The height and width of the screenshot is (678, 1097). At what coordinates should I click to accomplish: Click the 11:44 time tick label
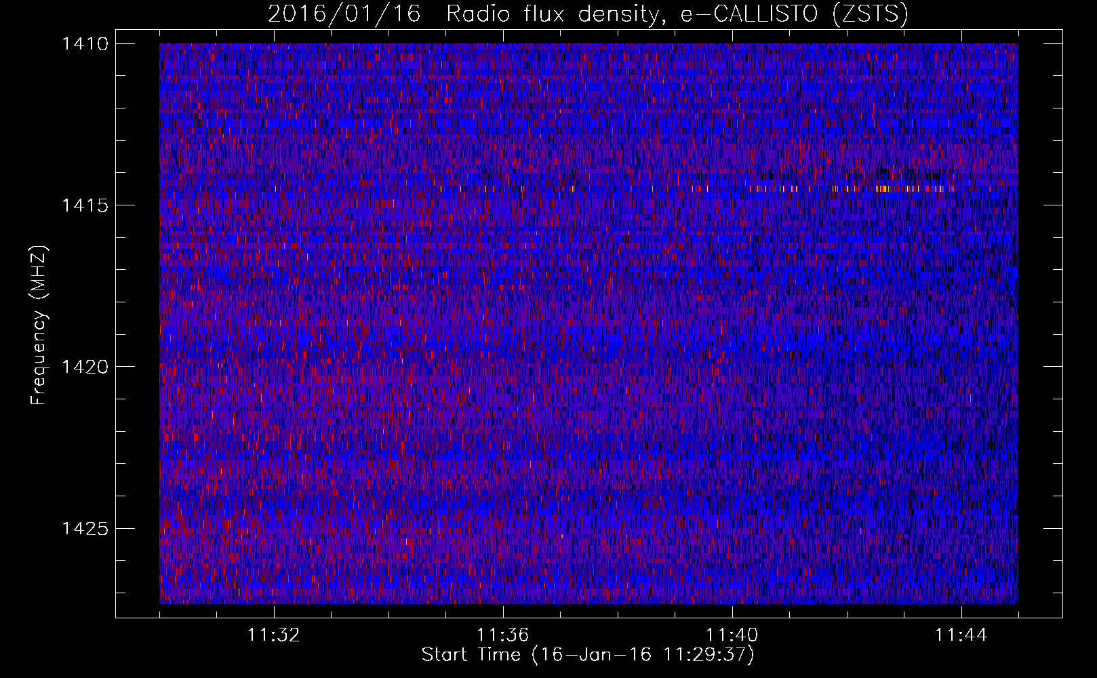pos(961,635)
